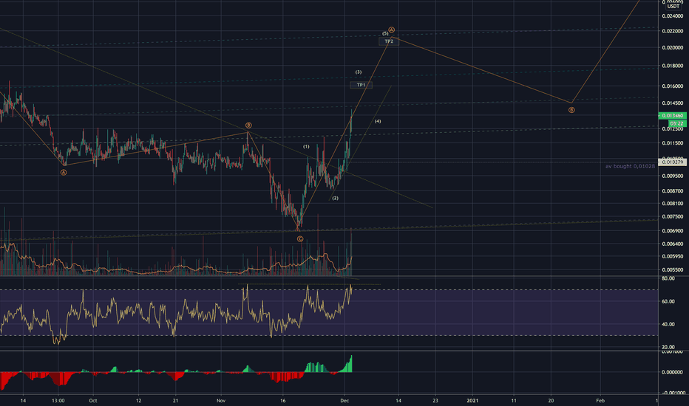This screenshot has height=406, width=689.
Task: Click 0.006900 on the price axis
Action: click(x=672, y=231)
